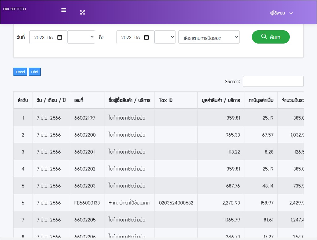This screenshot has width=317, height=240.
Task: Open the hamburger sidebar menu
Action: (64, 10)
